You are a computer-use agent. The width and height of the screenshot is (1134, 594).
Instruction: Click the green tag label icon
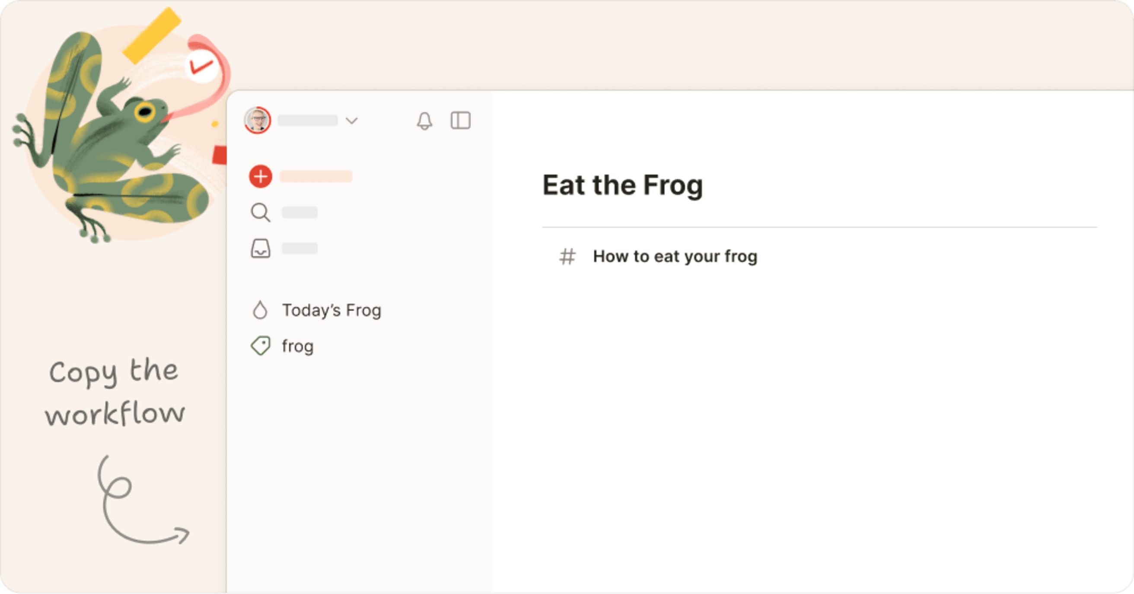click(261, 346)
